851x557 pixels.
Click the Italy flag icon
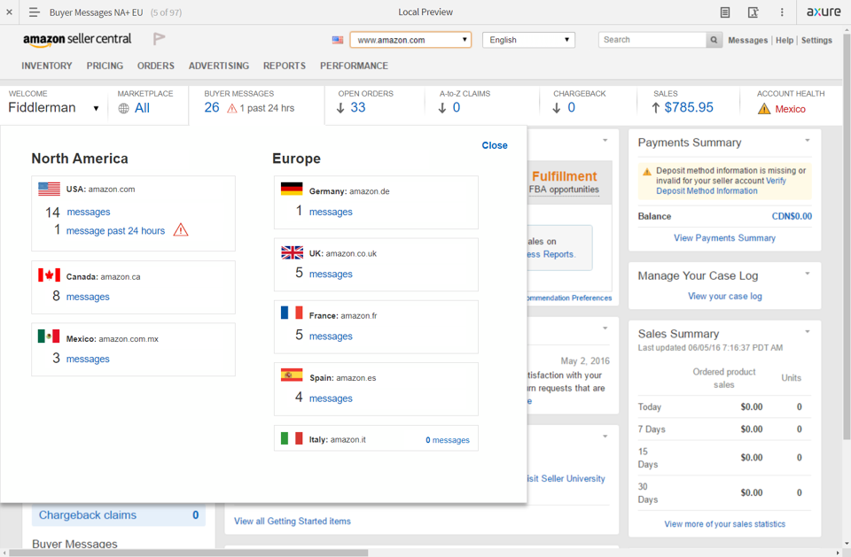(x=292, y=438)
